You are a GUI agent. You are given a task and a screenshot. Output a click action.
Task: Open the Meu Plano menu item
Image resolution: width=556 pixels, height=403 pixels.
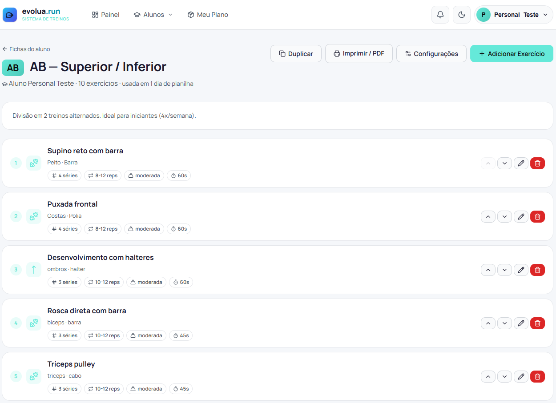click(208, 15)
